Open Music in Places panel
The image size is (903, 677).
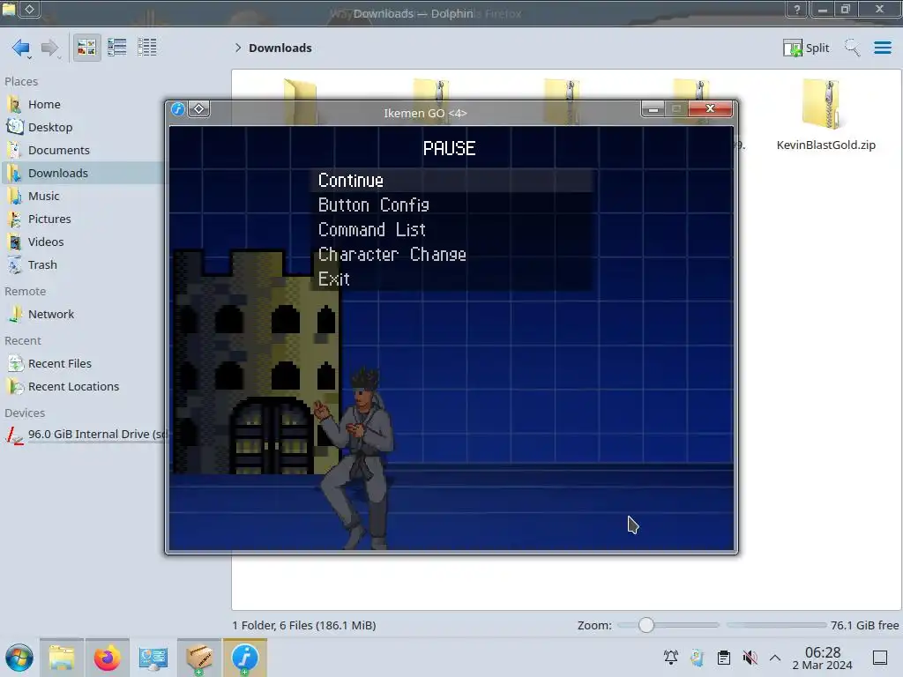pyautogui.click(x=43, y=197)
